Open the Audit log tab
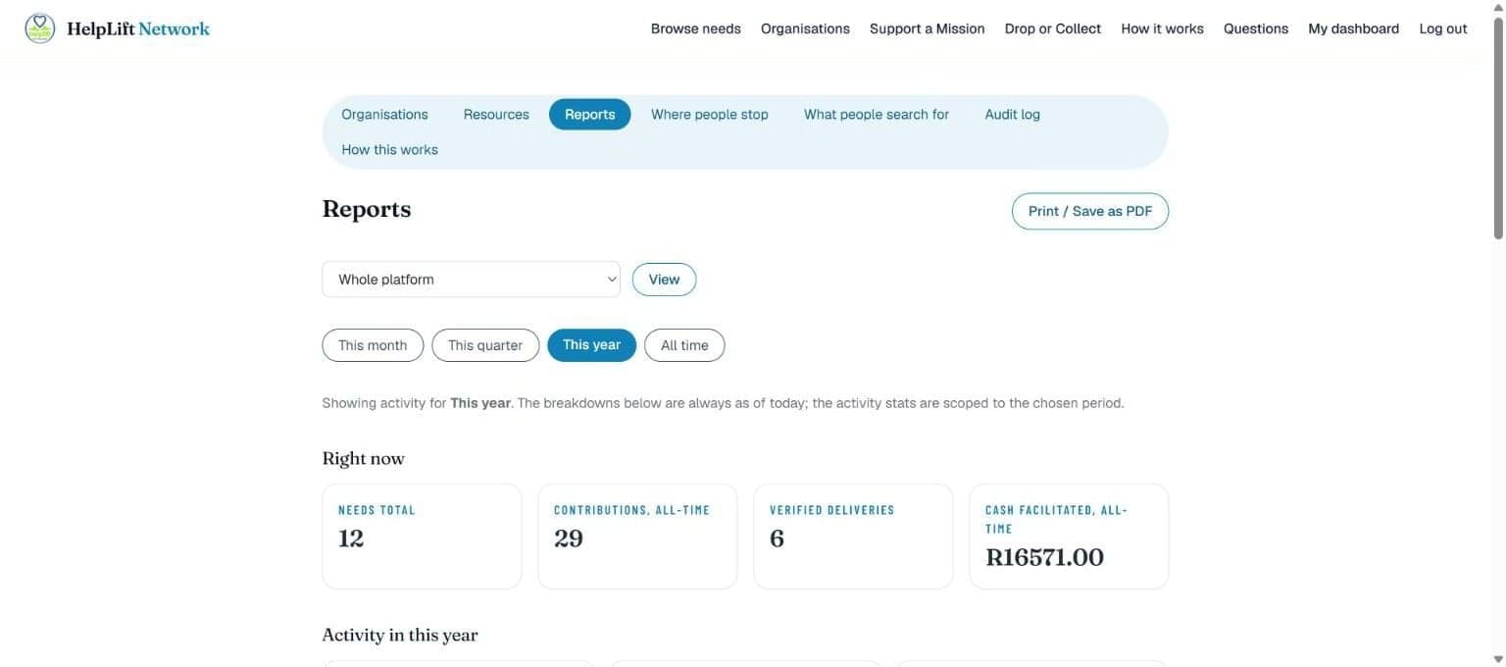 click(1012, 115)
